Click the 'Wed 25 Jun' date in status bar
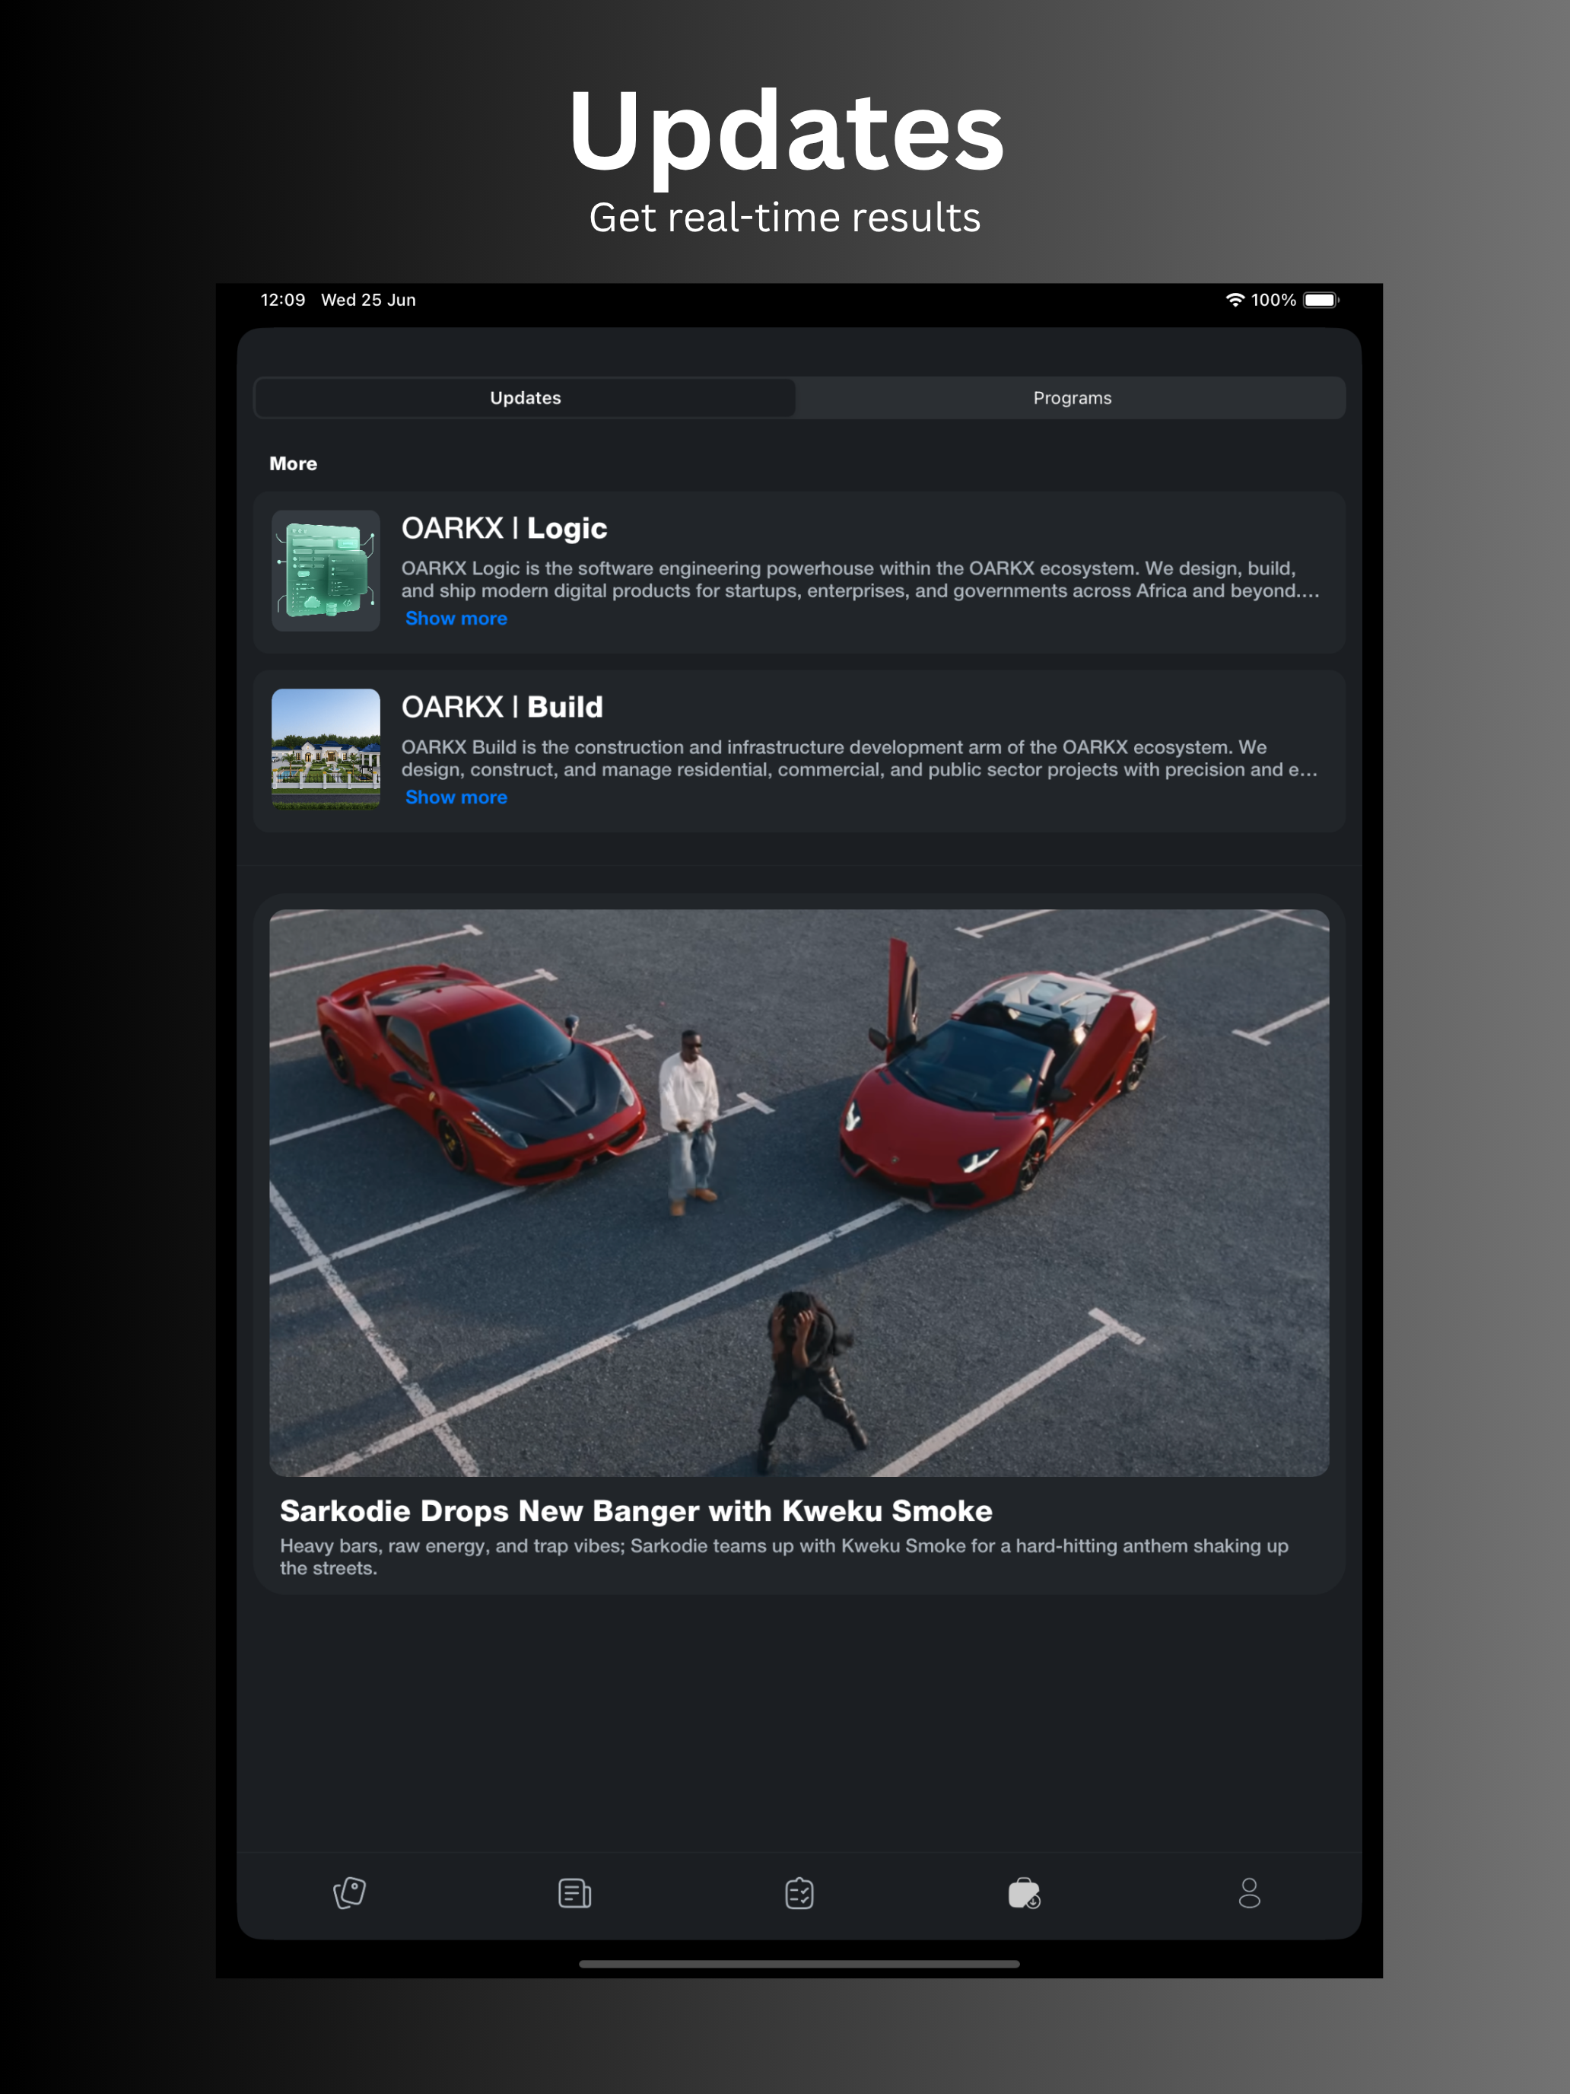The image size is (1570, 2094). [368, 300]
